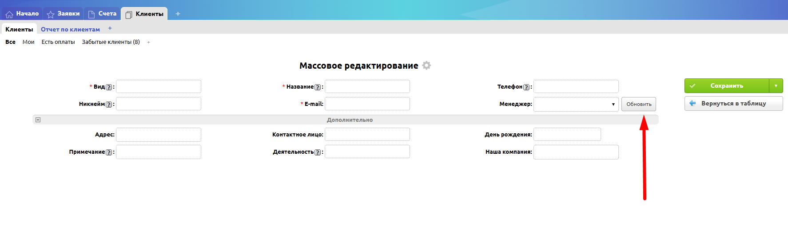Open the Менеджер dropdown list
The width and height of the screenshot is (788, 245).
click(x=576, y=104)
